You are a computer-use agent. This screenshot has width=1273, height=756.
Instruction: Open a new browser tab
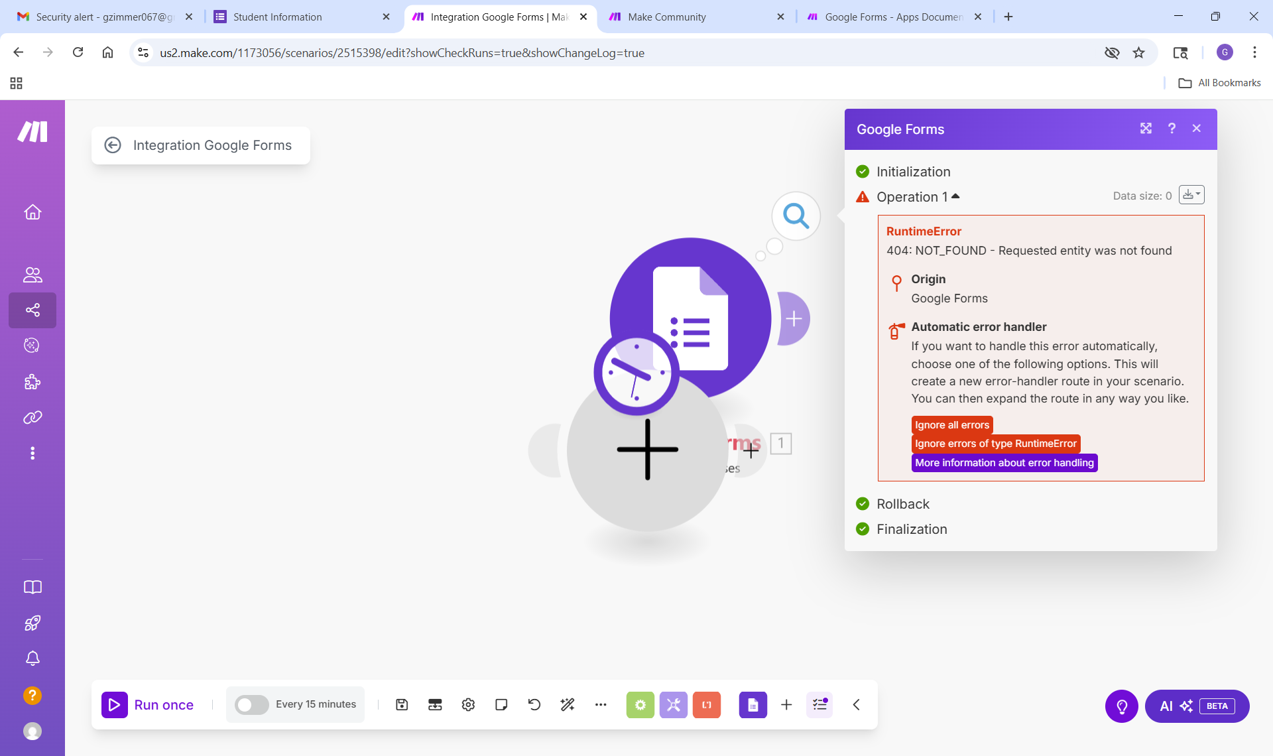(1008, 17)
